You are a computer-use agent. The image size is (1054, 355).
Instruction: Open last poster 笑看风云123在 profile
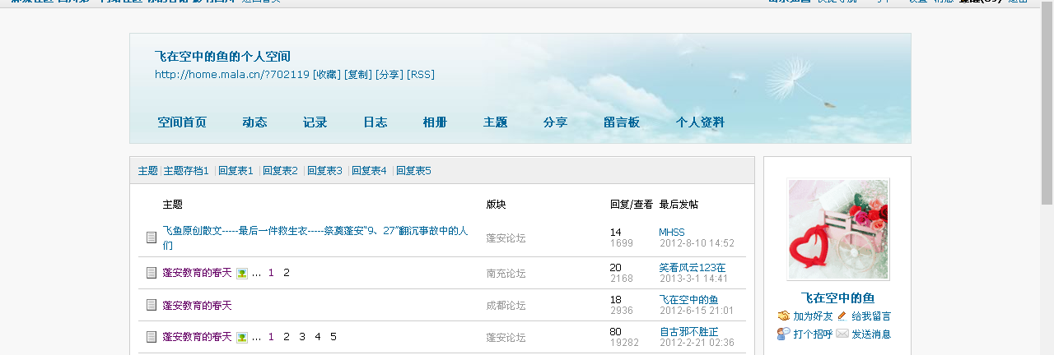(x=692, y=268)
